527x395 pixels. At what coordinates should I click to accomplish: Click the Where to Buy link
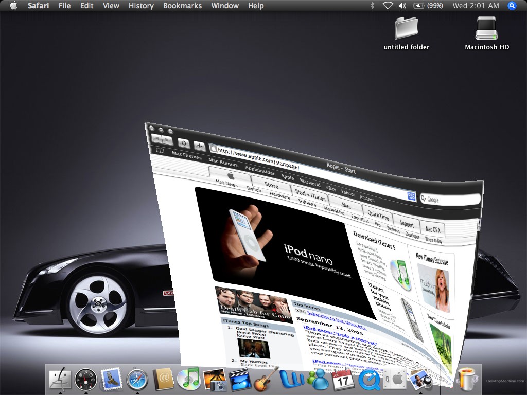point(433,240)
